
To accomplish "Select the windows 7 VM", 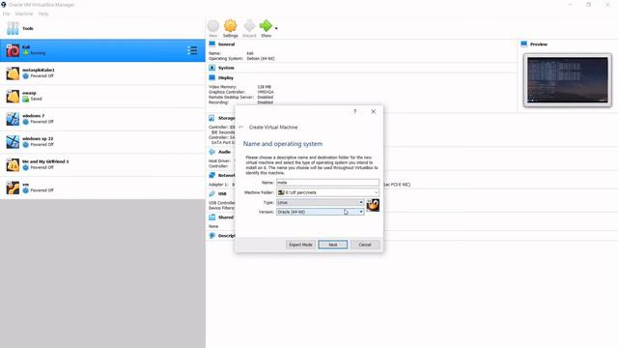I will 102,119.
